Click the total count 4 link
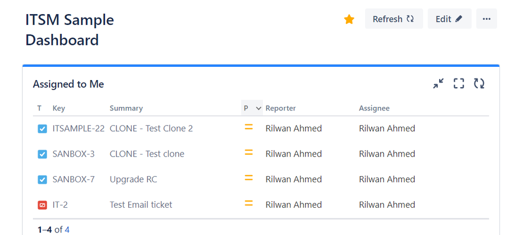 tap(67, 229)
